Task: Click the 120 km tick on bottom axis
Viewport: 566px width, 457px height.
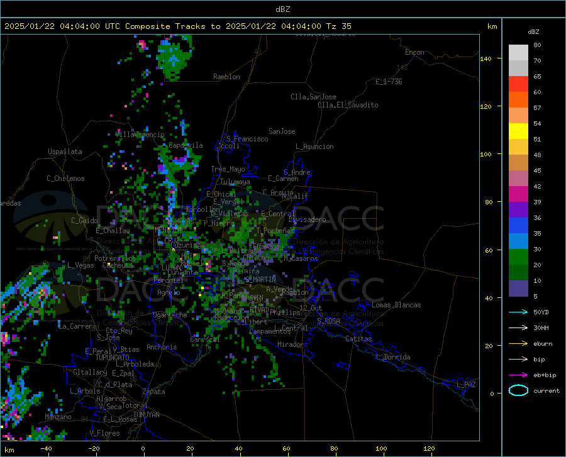Action: 429,449
